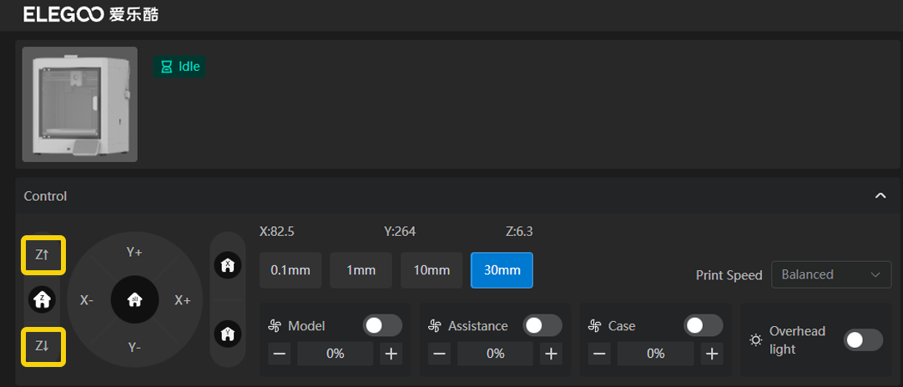The image size is (903, 387).
Task: Switch on the Overhead light
Action: pos(863,339)
